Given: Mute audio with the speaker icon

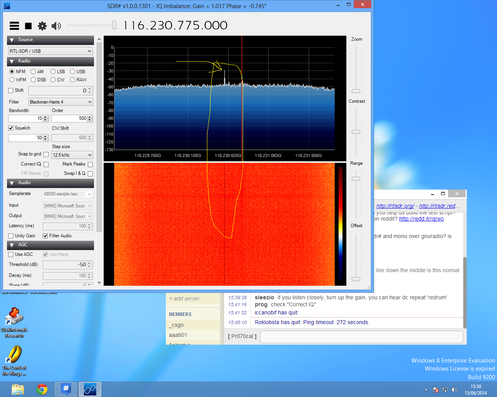Looking at the screenshot, I should [x=56, y=26].
